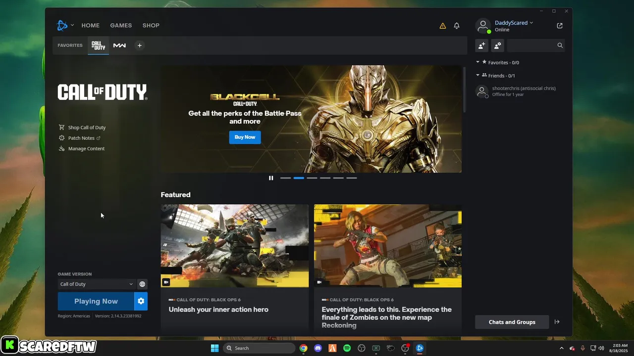Show hidden system tray icons

(562, 348)
